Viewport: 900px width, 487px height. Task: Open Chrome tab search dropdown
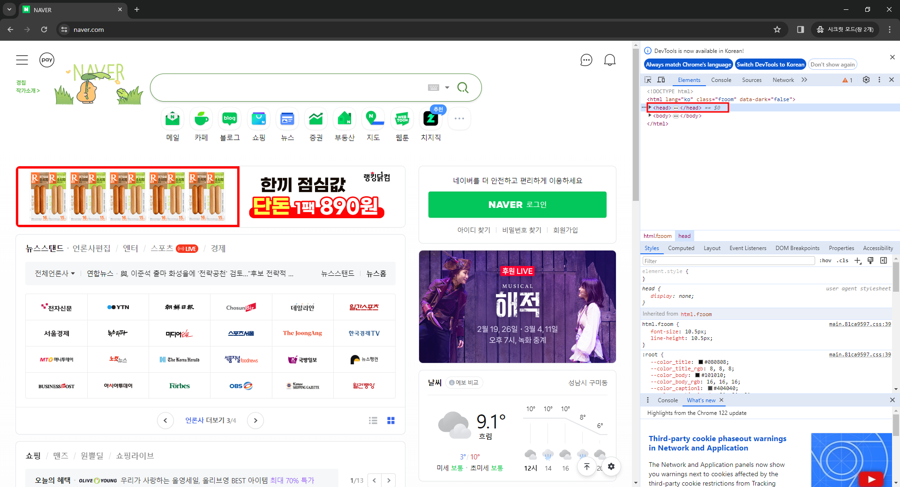click(9, 9)
